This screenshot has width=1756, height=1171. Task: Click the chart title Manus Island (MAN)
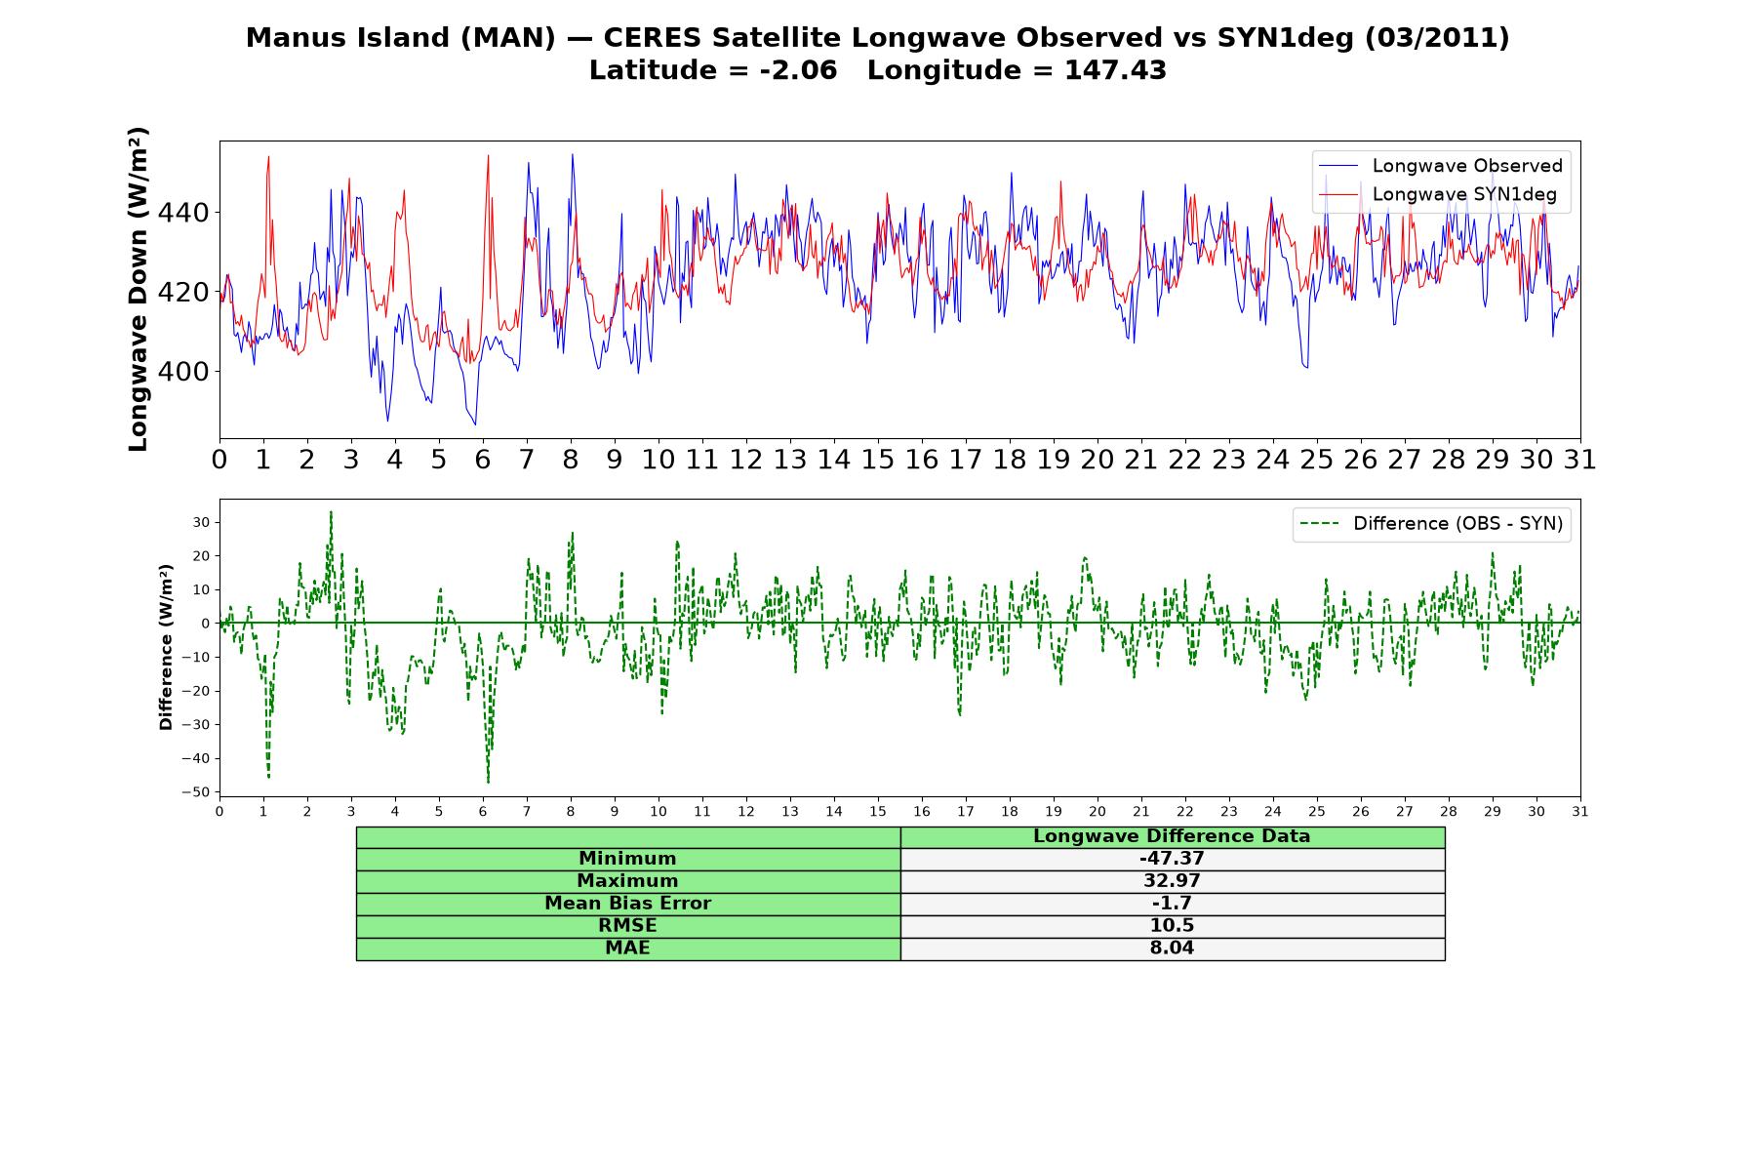[x=400, y=38]
